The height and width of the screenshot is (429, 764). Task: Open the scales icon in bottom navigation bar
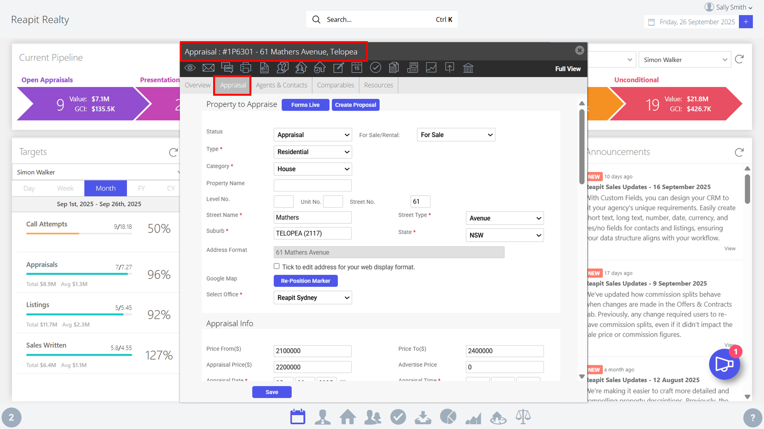click(523, 417)
